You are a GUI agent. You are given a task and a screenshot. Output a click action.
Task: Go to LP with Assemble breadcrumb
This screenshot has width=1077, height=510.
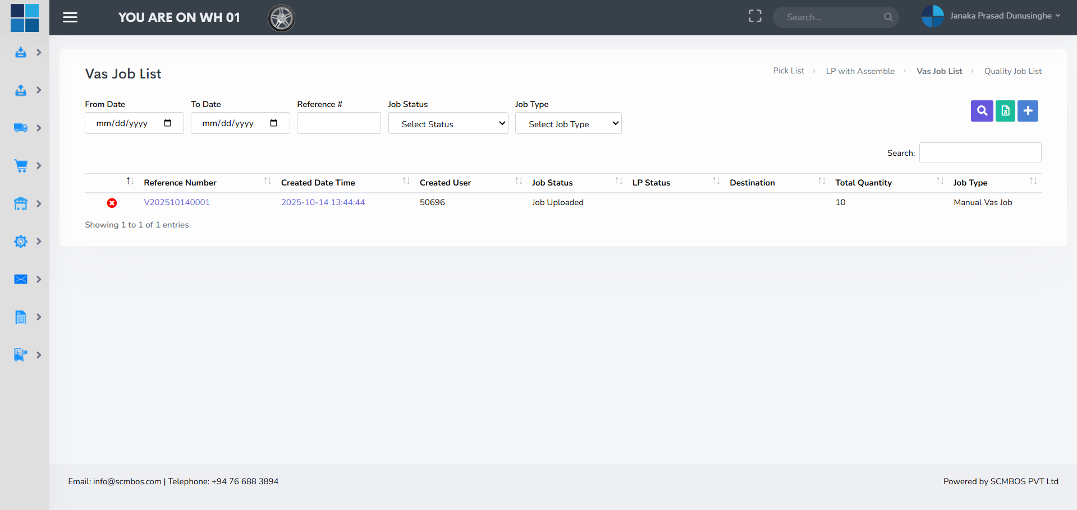(x=860, y=71)
